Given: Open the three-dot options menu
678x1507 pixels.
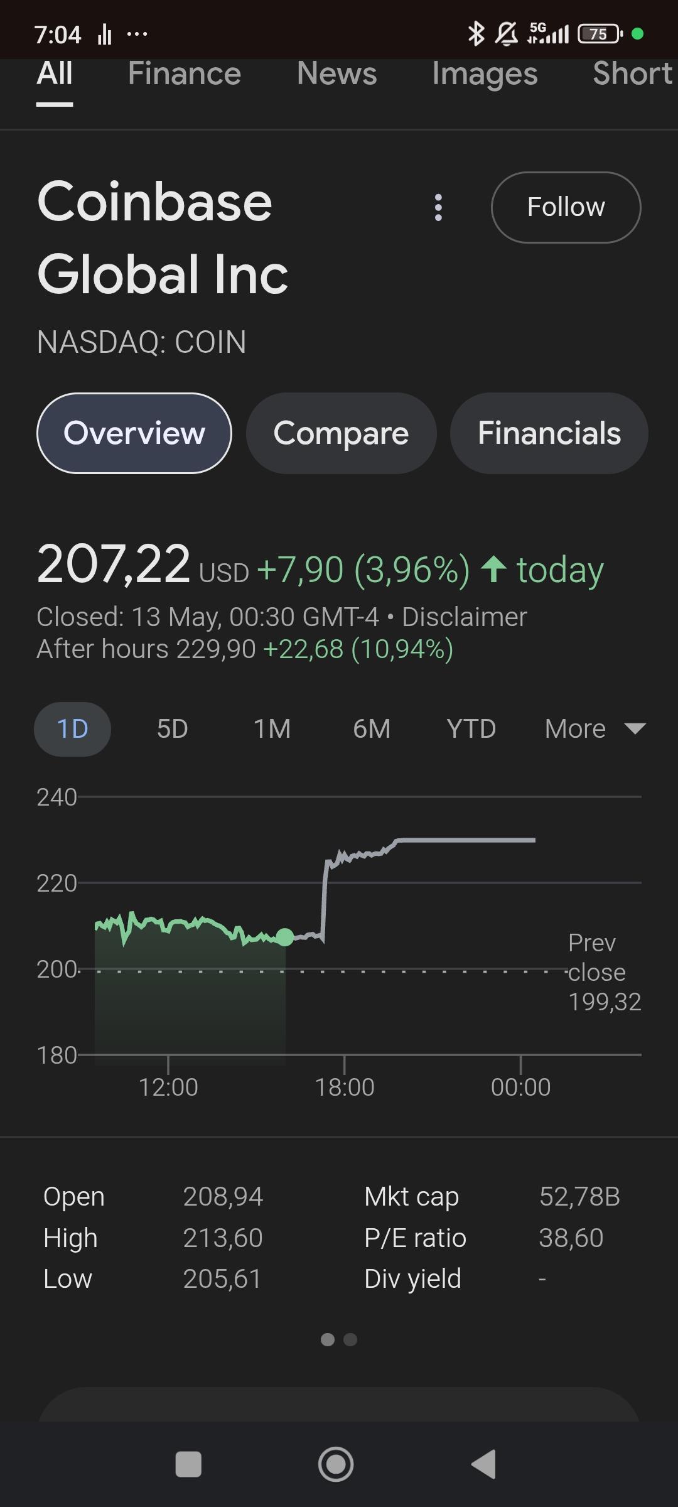Looking at the screenshot, I should pos(438,207).
